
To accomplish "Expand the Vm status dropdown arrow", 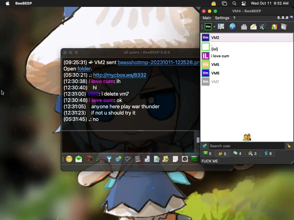I will [214, 27].
